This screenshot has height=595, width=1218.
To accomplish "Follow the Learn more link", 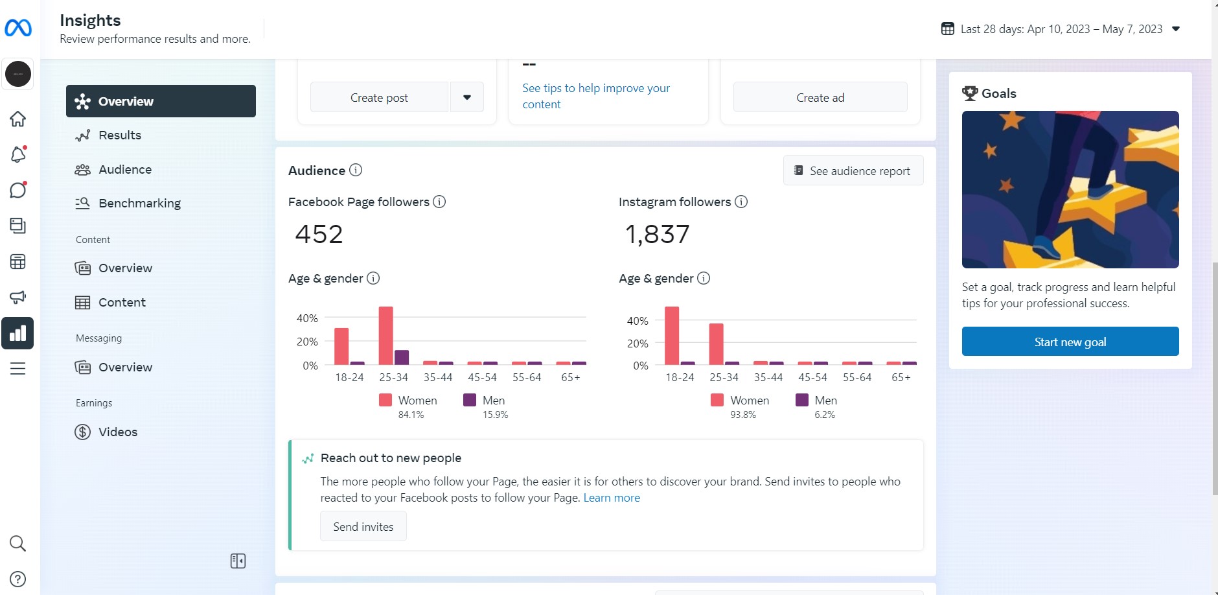I will (611, 498).
